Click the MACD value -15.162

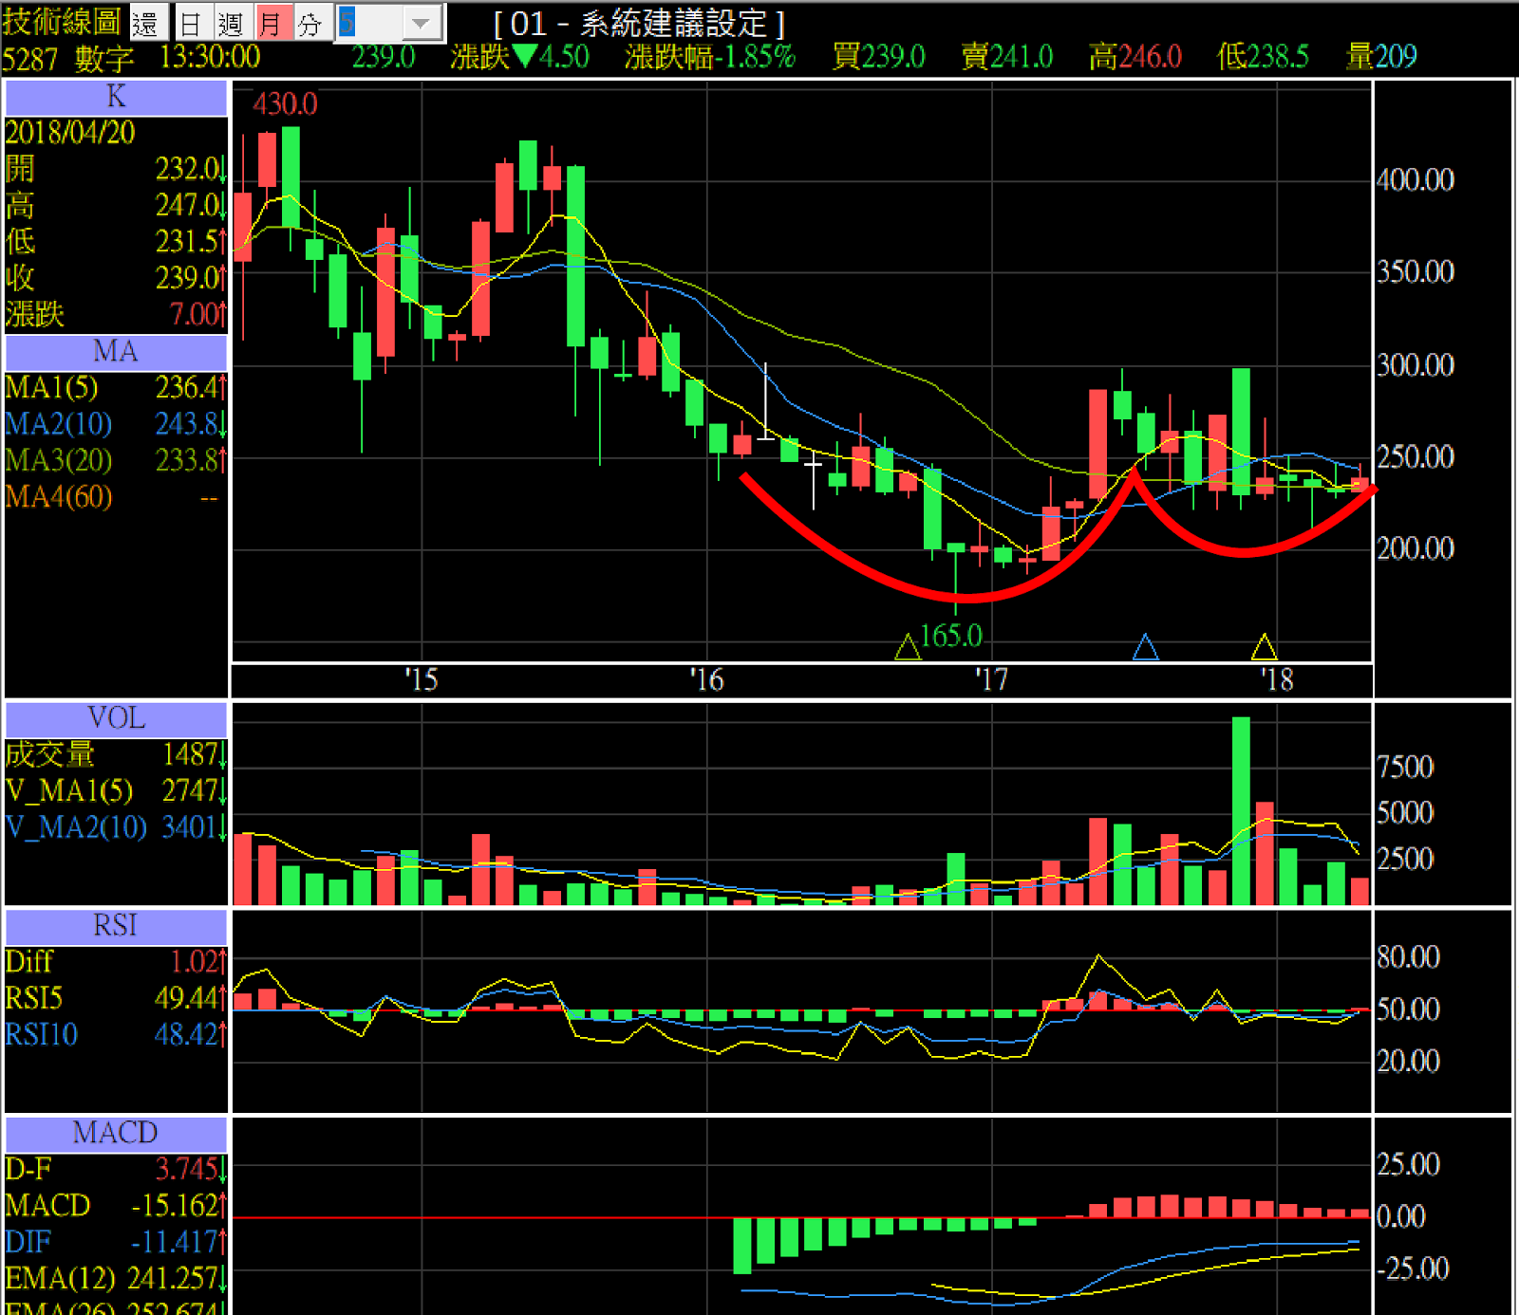click(178, 1206)
